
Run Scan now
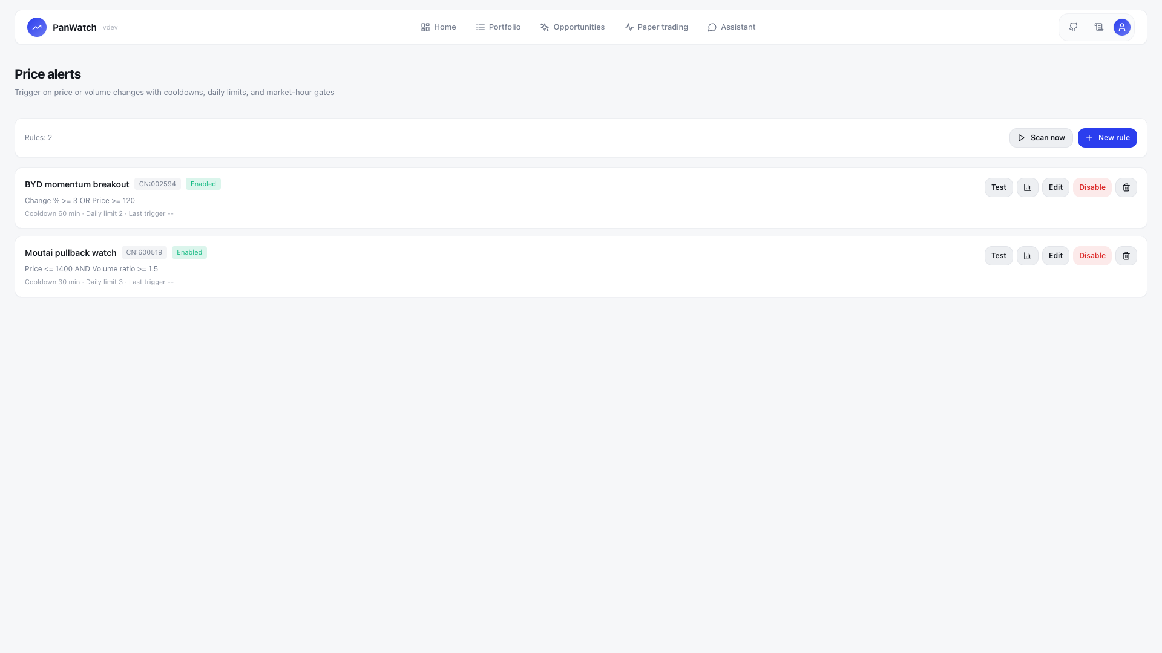pyautogui.click(x=1041, y=138)
